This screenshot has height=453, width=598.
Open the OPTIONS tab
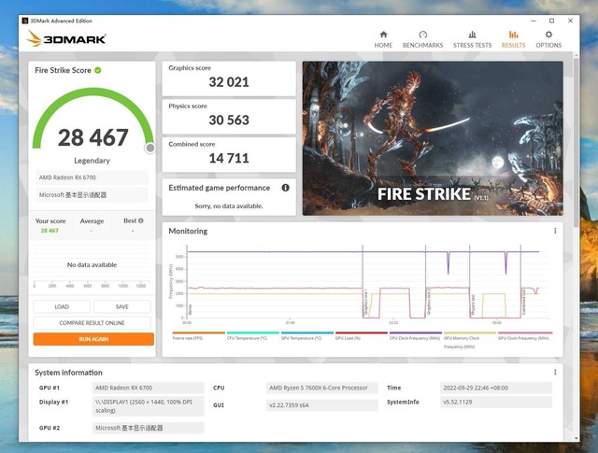coord(548,39)
